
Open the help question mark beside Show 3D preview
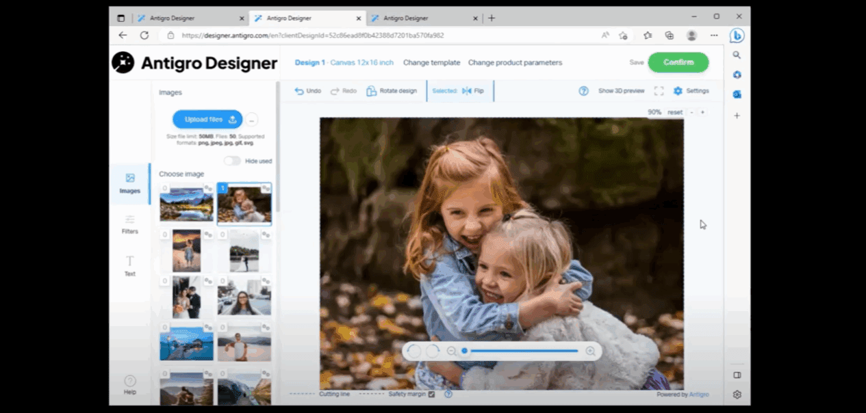click(x=583, y=91)
